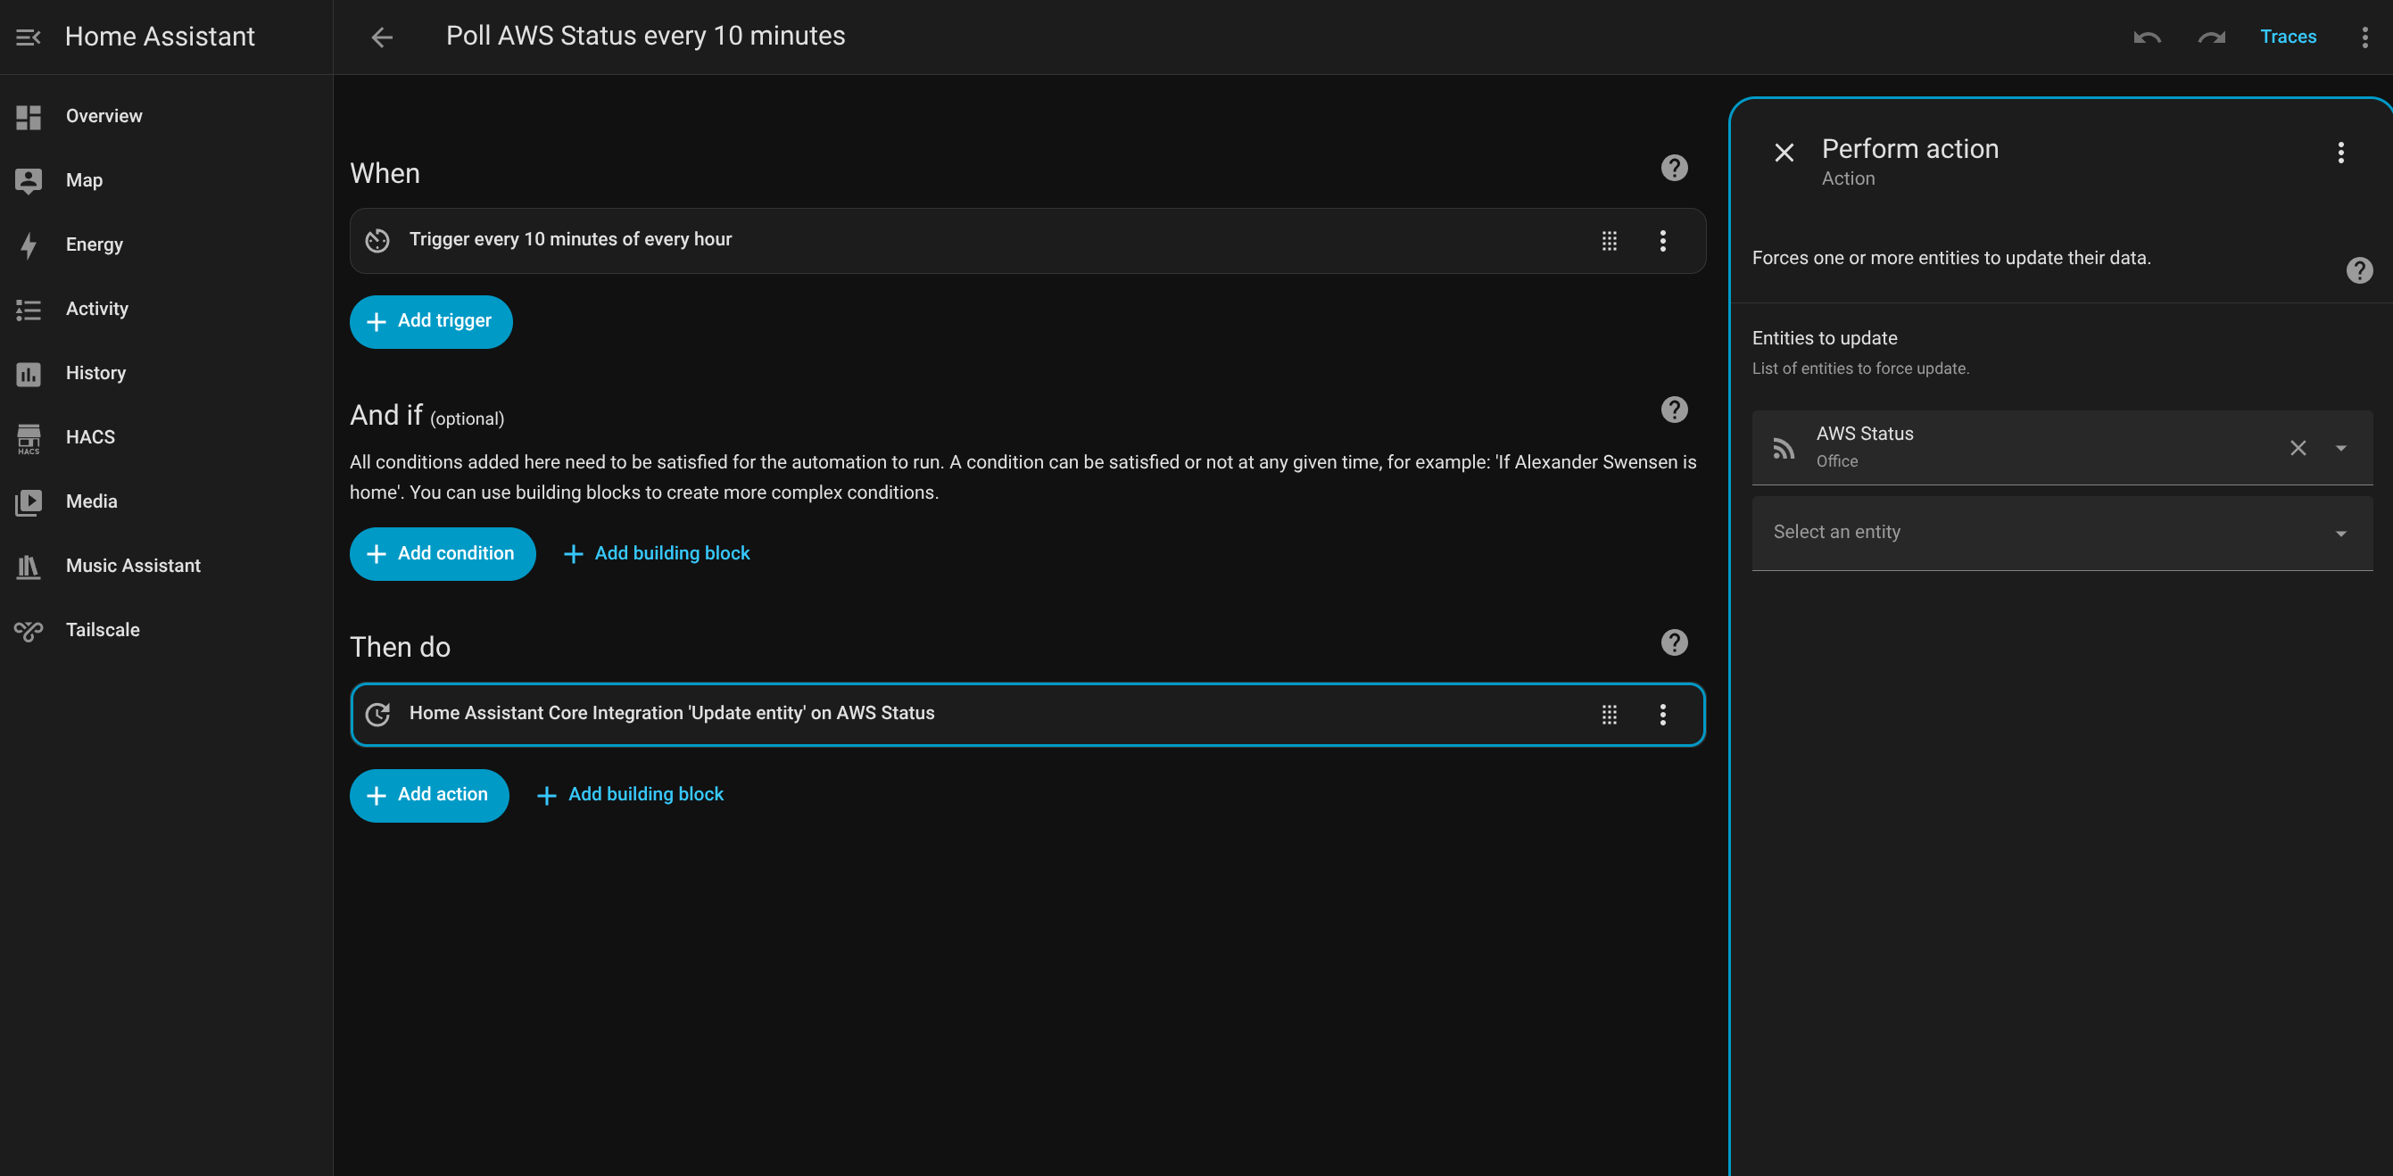Open the Media browser
The image size is (2393, 1176).
[91, 501]
